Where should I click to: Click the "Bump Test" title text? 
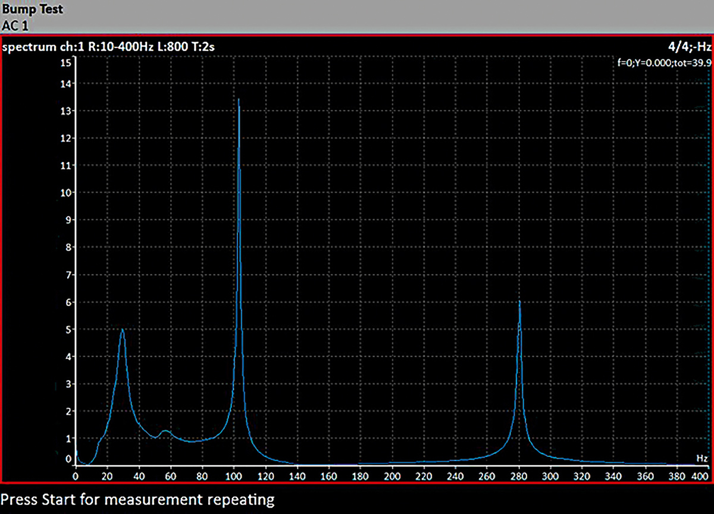click(x=32, y=10)
